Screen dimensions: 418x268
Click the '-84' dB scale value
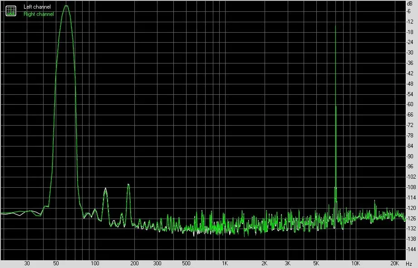click(410, 146)
